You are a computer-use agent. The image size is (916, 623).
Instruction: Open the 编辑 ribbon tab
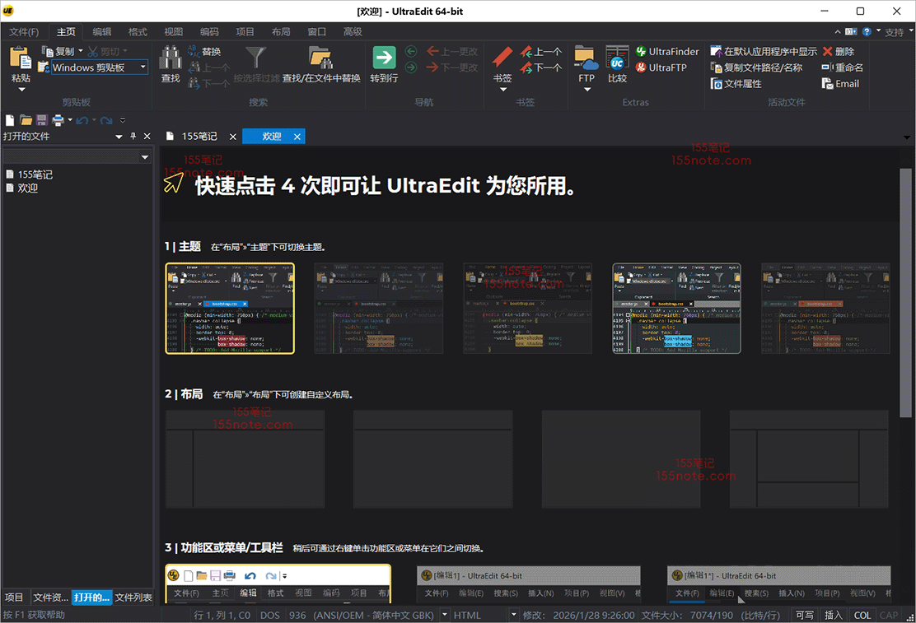(102, 32)
